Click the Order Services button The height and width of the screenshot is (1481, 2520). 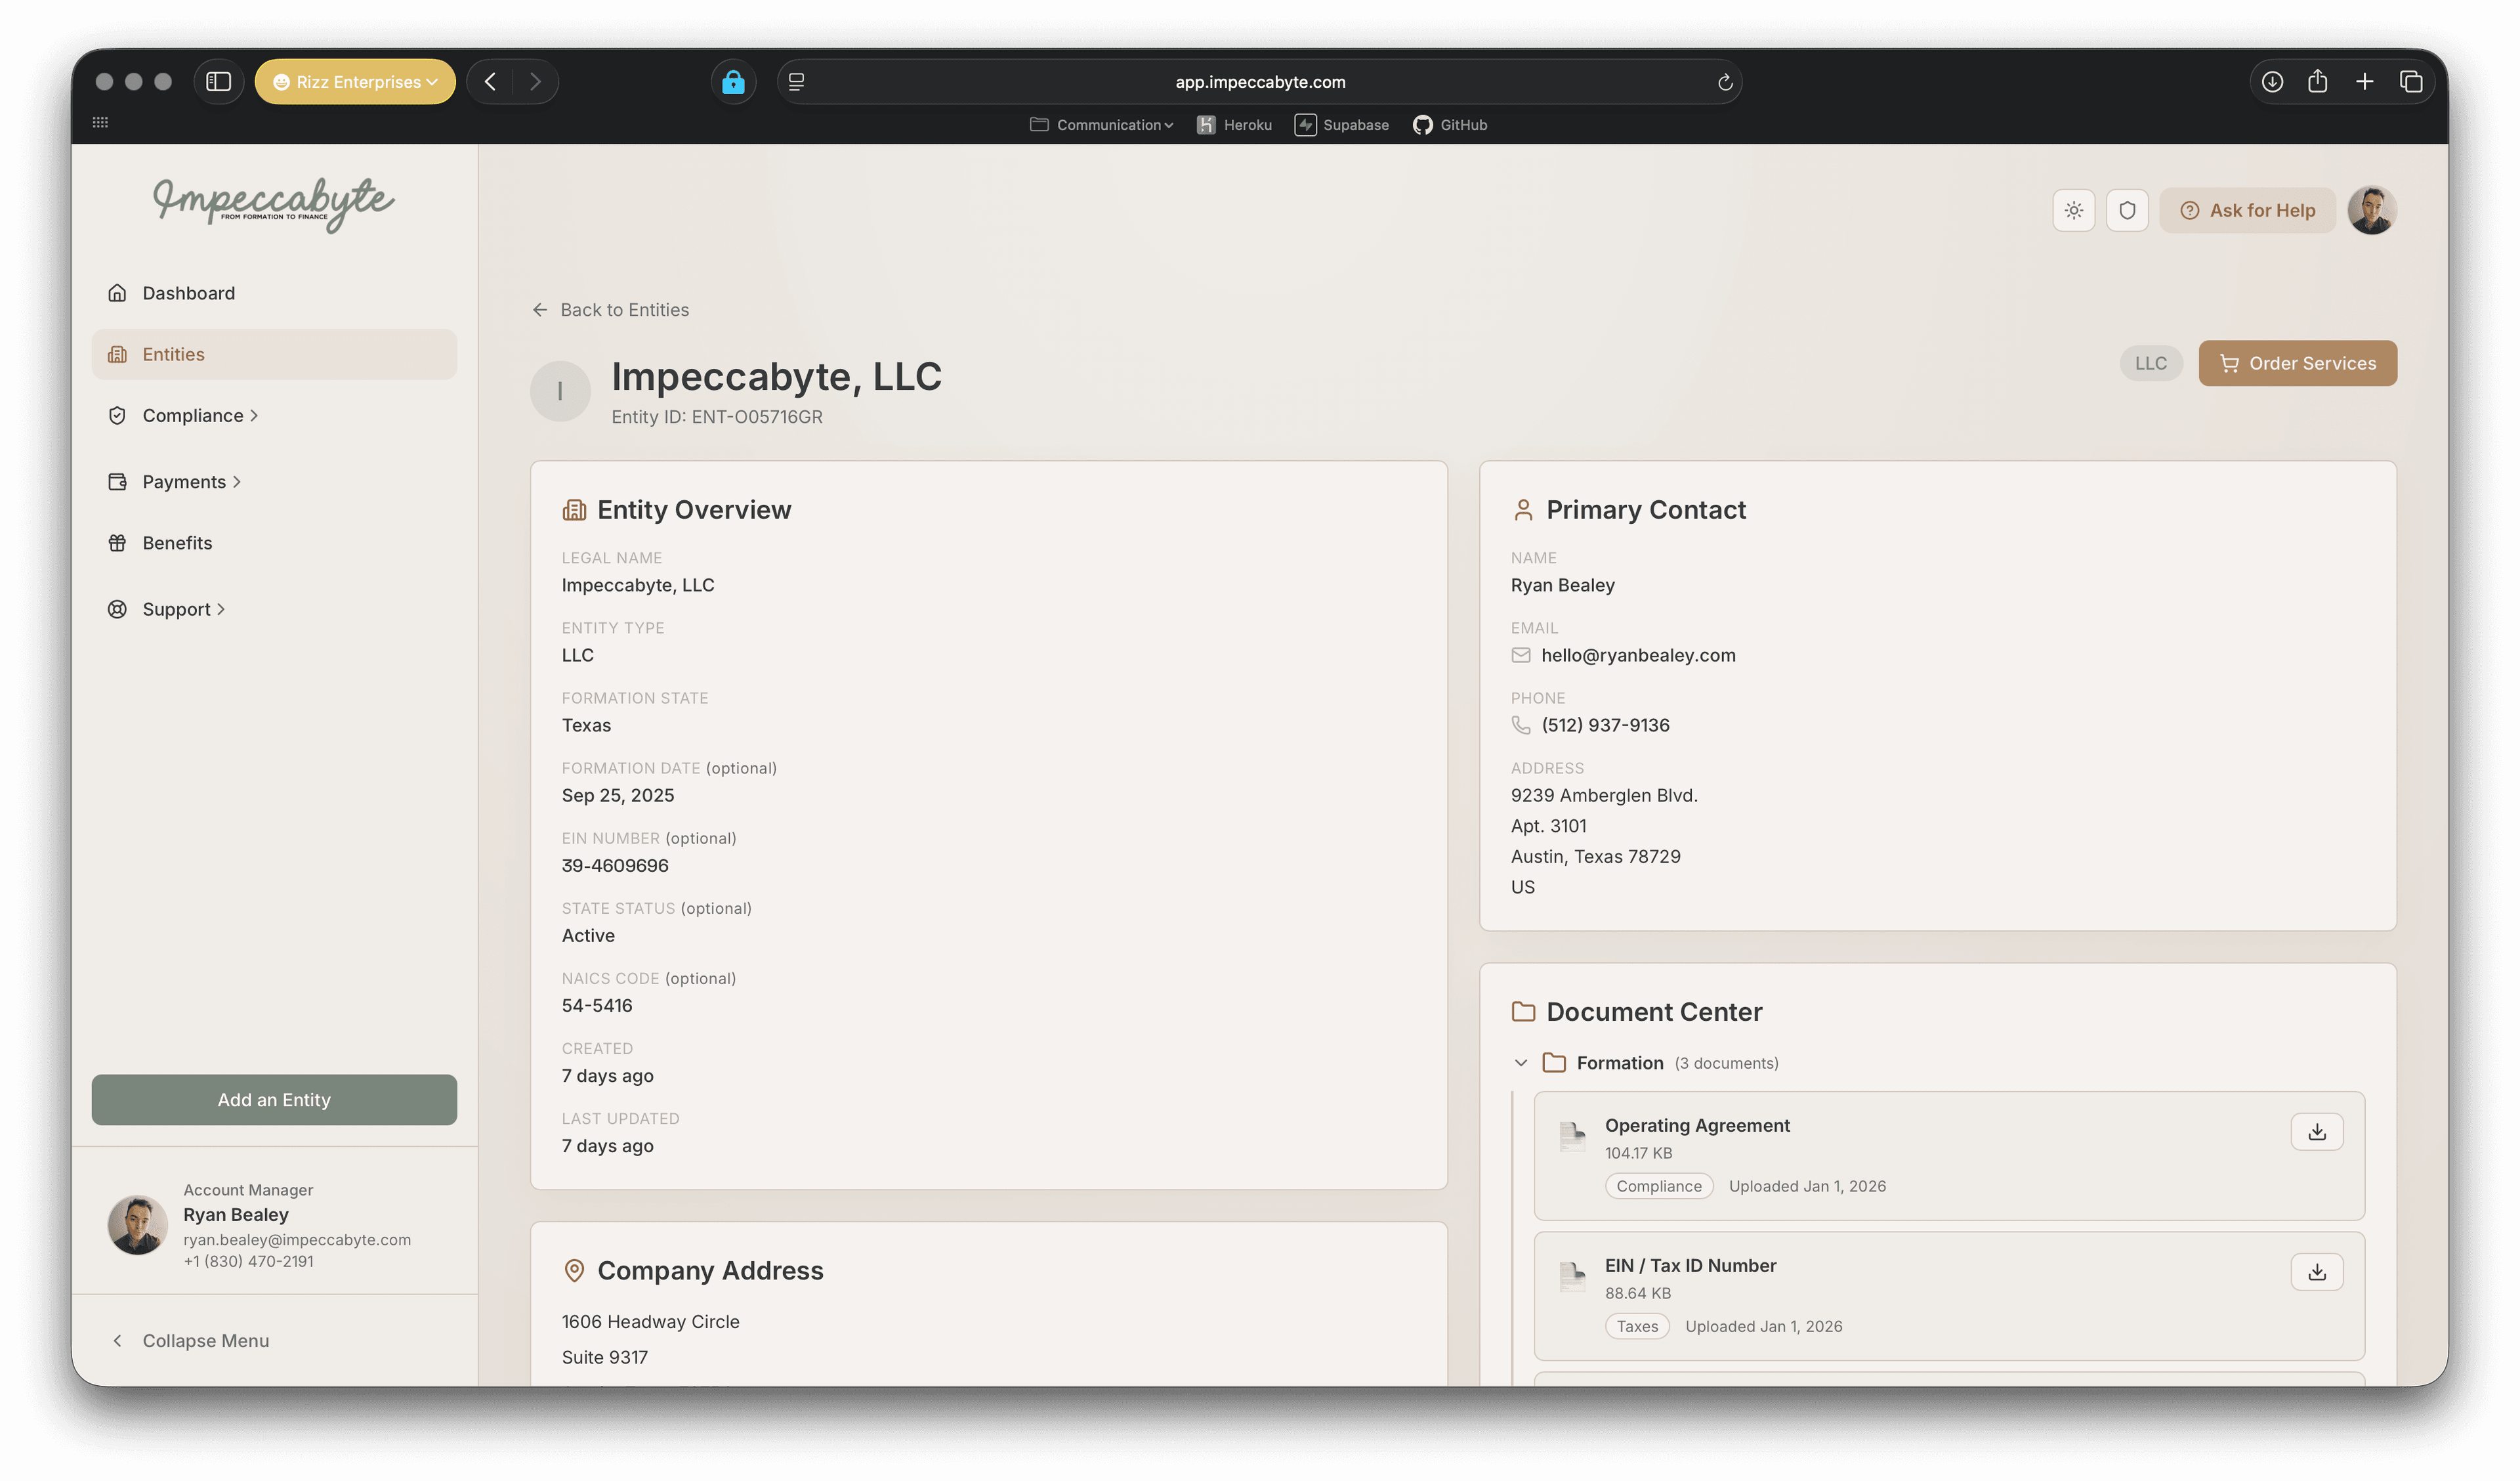pyautogui.click(x=2296, y=363)
